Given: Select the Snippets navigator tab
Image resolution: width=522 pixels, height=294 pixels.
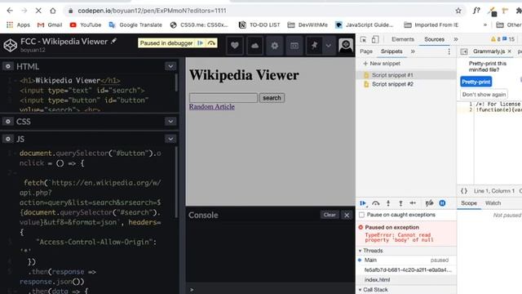Looking at the screenshot, I should (391, 51).
